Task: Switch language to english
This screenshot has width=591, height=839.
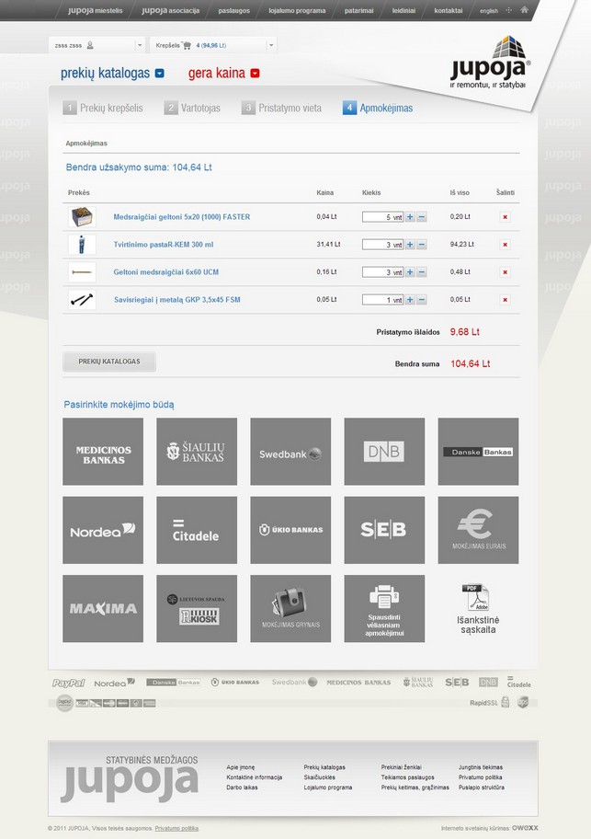Action: (488, 11)
